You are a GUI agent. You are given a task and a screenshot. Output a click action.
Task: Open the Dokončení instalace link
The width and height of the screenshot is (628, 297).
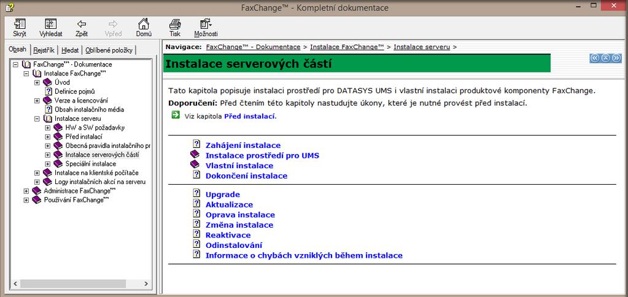tap(246, 175)
